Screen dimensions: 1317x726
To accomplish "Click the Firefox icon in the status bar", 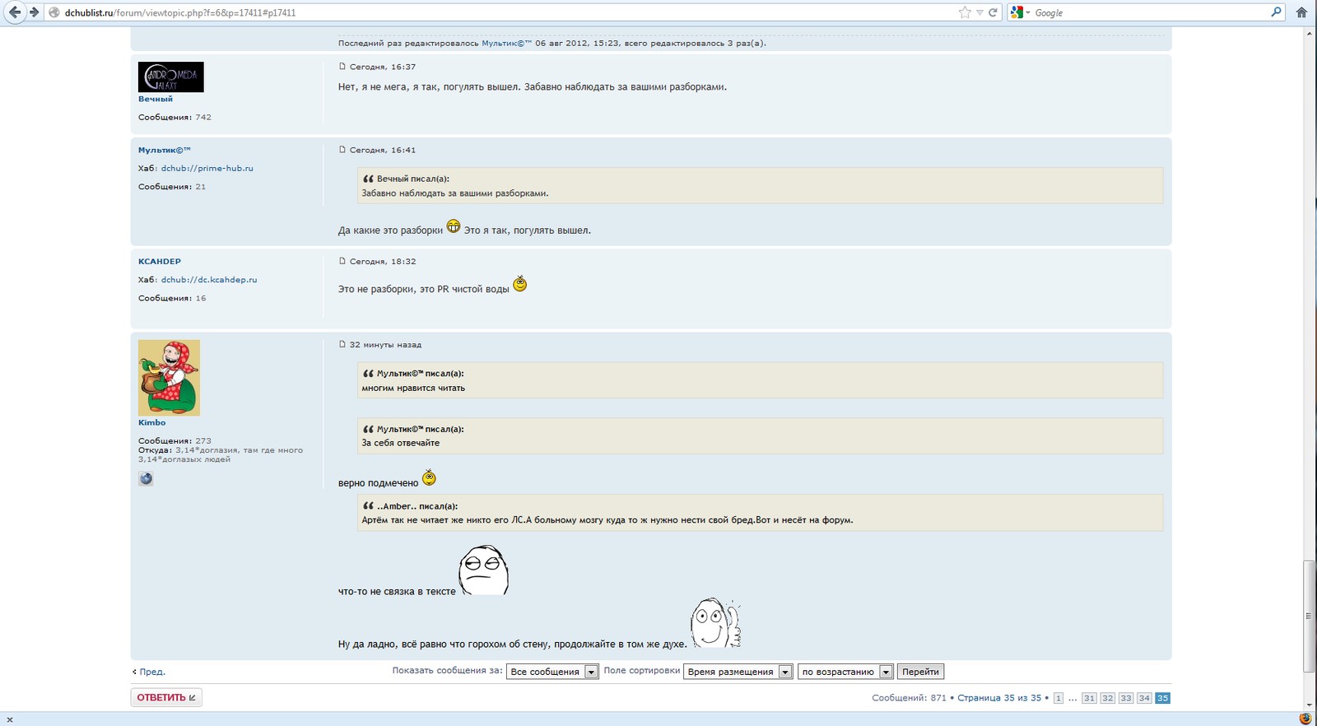I will (x=1305, y=719).
